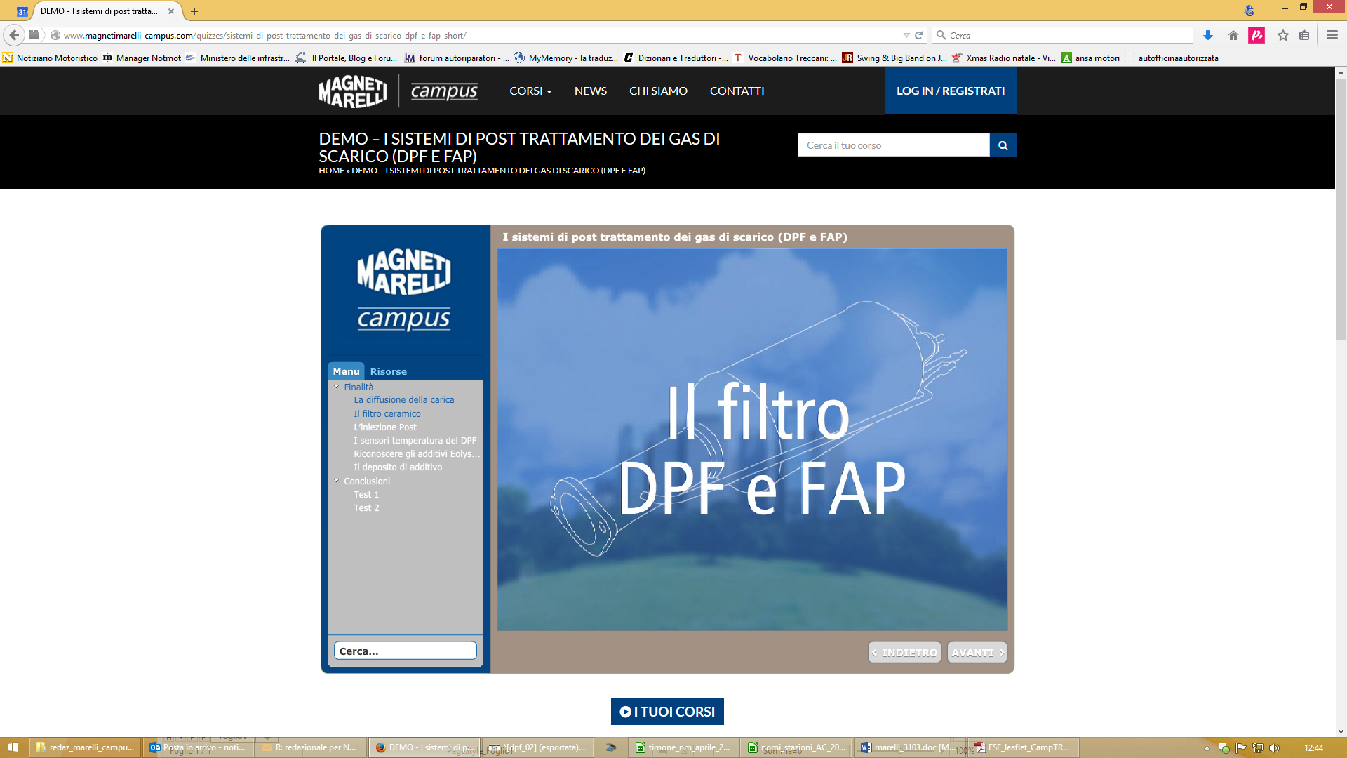This screenshot has width=1347, height=758.
Task: Collapse the Finalità tree section
Action: pos(337,387)
